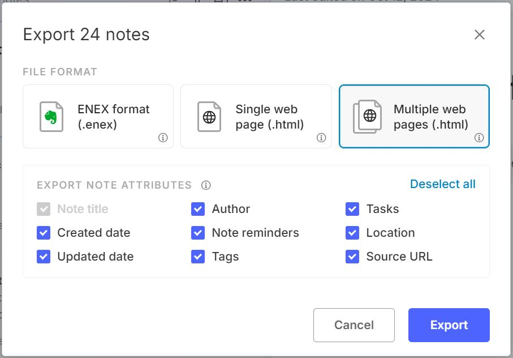Close the Export notes dialog
This screenshot has height=358, width=513.
point(480,35)
